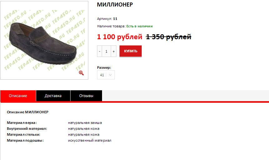Screen dimensions: 269x160
Task: Open the Доставка tab
Action: point(53,96)
